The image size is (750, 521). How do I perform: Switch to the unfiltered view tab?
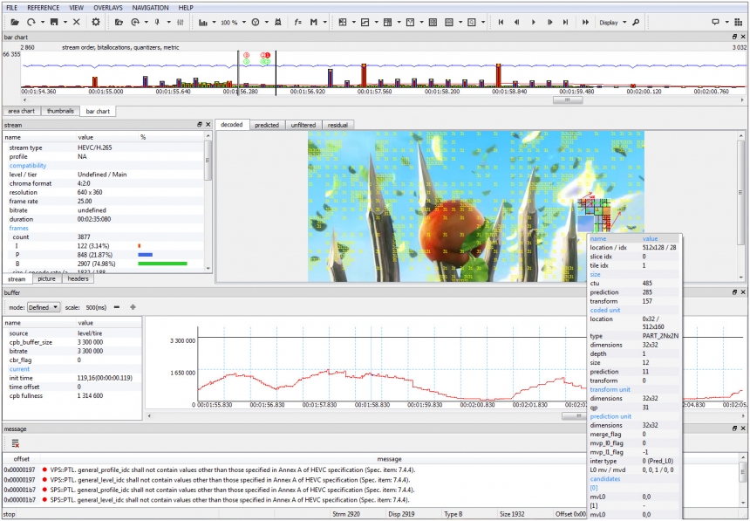tap(303, 125)
